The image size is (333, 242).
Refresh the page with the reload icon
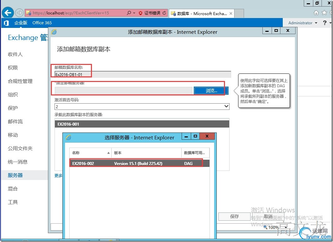pos(164,13)
